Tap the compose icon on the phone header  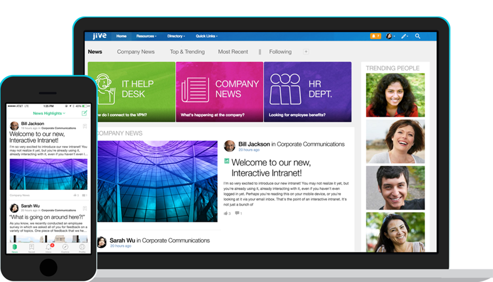coord(85,113)
